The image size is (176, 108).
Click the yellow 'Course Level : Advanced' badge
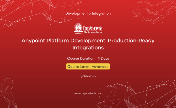[88, 67]
